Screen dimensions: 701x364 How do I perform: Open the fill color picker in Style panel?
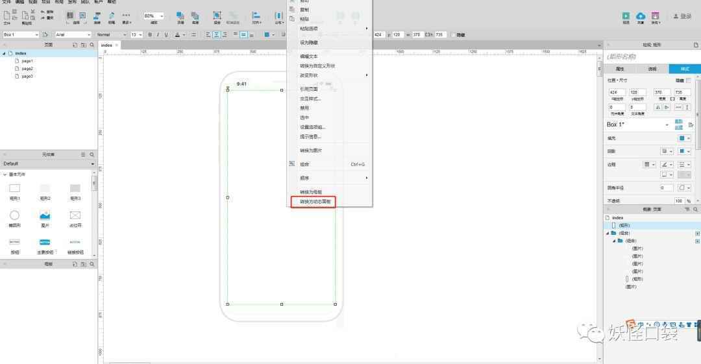685,138
